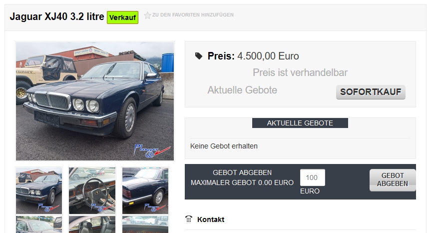432x233 pixels.
Task: Click the bid amount input field
Action: 313,177
